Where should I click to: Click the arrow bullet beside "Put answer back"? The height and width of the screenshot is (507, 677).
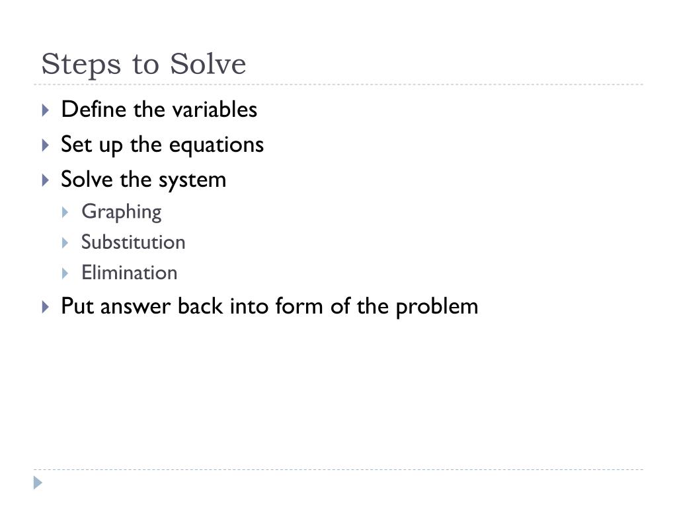[x=46, y=307]
